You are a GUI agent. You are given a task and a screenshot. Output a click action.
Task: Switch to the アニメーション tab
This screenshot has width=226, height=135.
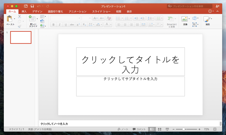pos(78,12)
